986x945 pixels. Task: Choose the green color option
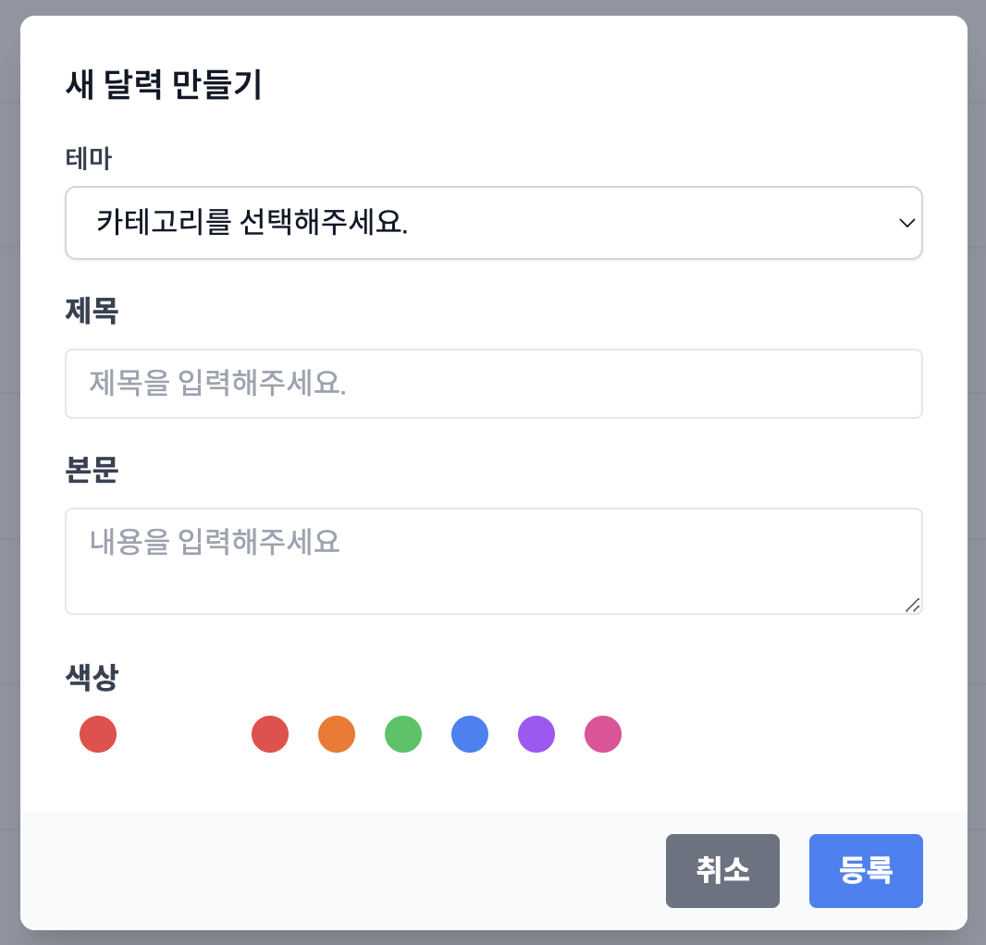(x=403, y=733)
